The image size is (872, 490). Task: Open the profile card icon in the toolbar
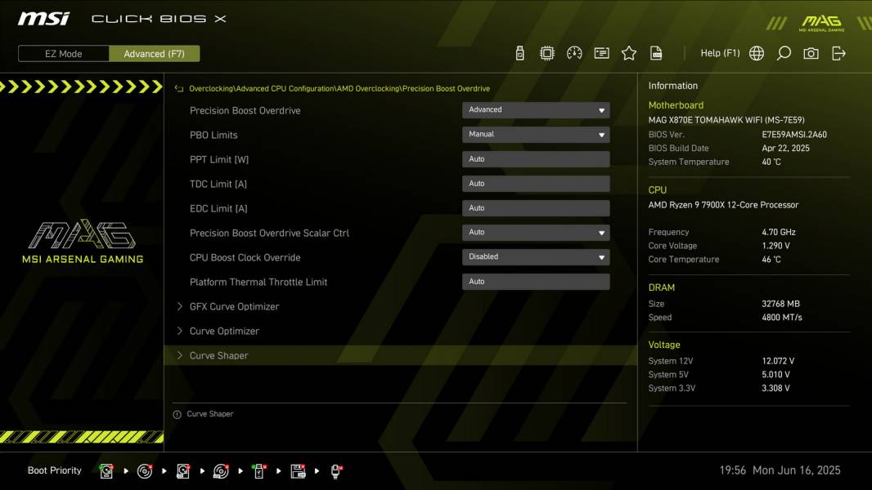coord(601,53)
